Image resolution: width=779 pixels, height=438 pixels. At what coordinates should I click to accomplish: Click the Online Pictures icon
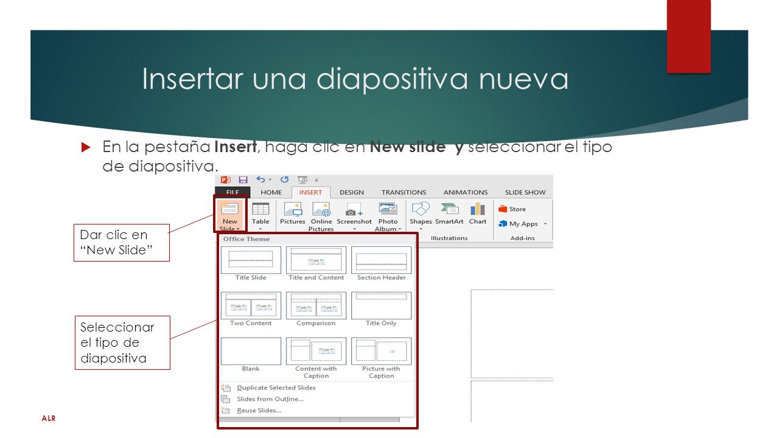click(x=321, y=209)
